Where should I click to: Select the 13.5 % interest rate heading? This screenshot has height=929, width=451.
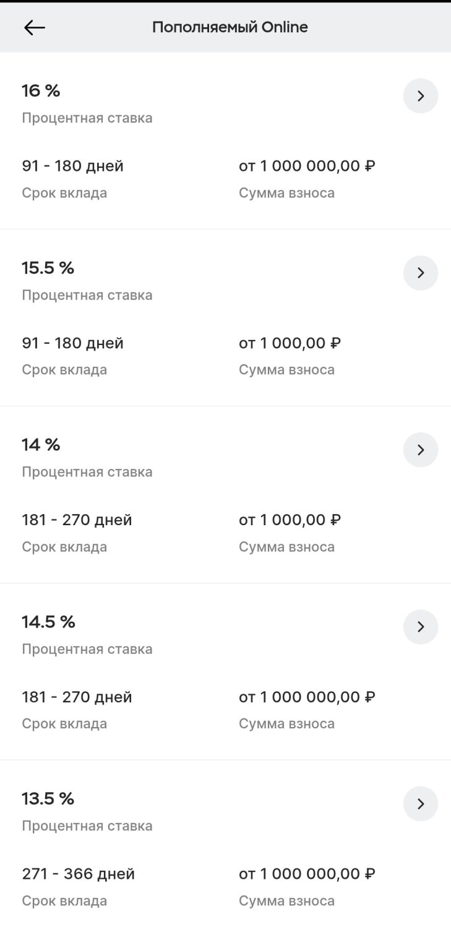pos(48,799)
